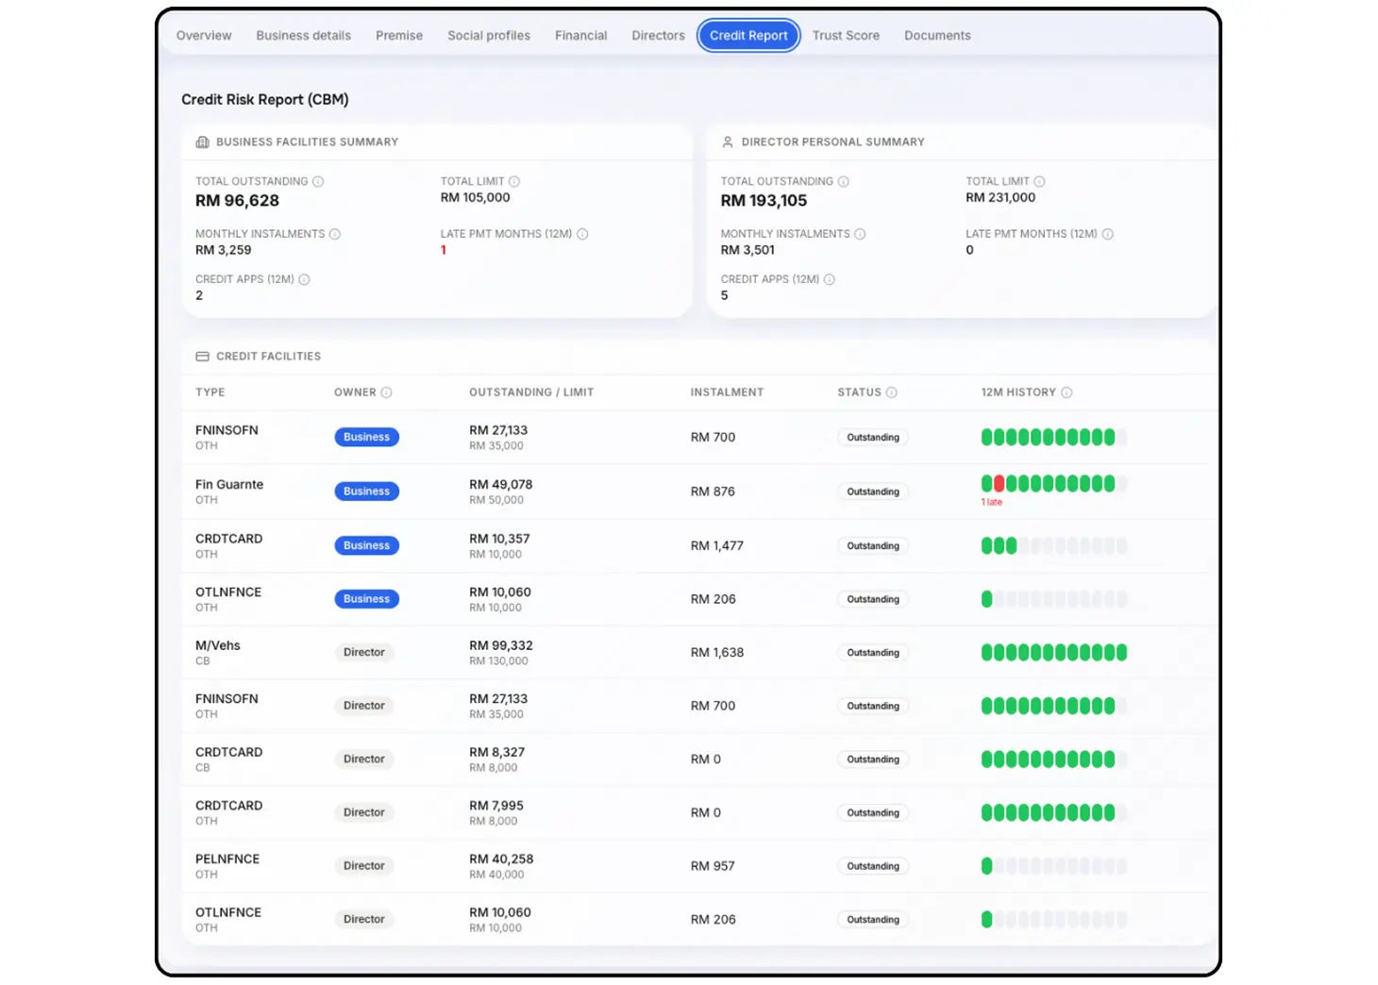Click the red late-payment marker in Fin Guarnte history

tap(999, 484)
